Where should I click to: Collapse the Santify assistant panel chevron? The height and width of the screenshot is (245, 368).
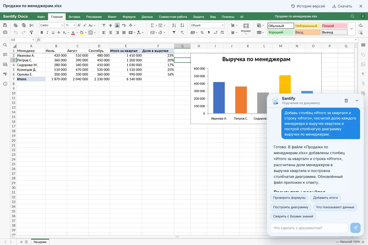(357, 101)
